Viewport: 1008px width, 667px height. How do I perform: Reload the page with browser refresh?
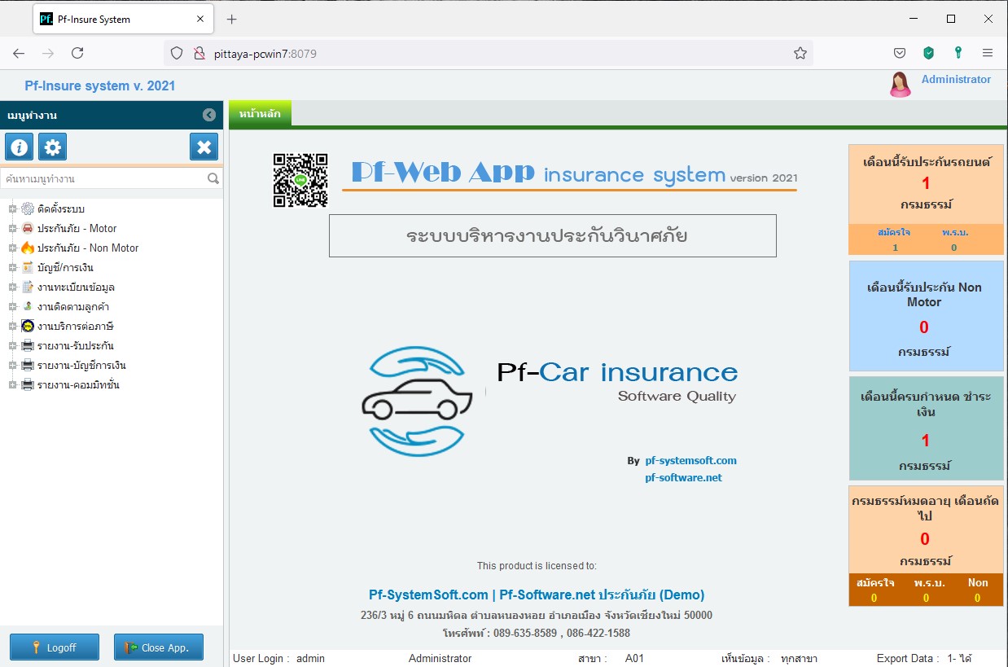[77, 53]
